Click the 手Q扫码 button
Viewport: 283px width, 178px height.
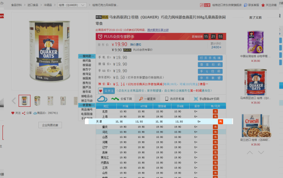(x=210, y=71)
